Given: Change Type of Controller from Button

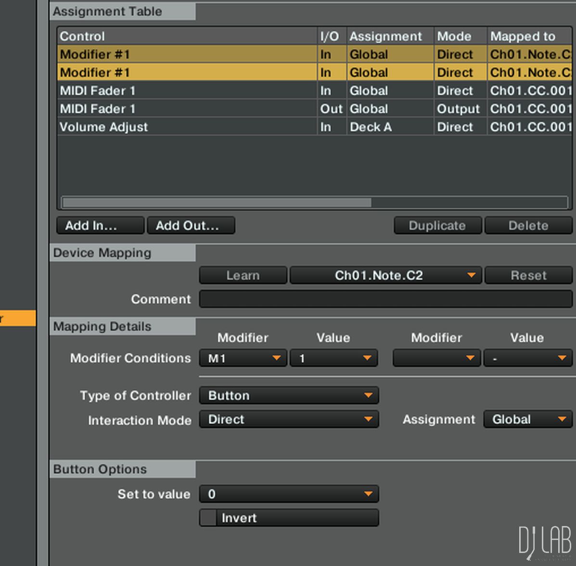Looking at the screenshot, I should coord(289,396).
